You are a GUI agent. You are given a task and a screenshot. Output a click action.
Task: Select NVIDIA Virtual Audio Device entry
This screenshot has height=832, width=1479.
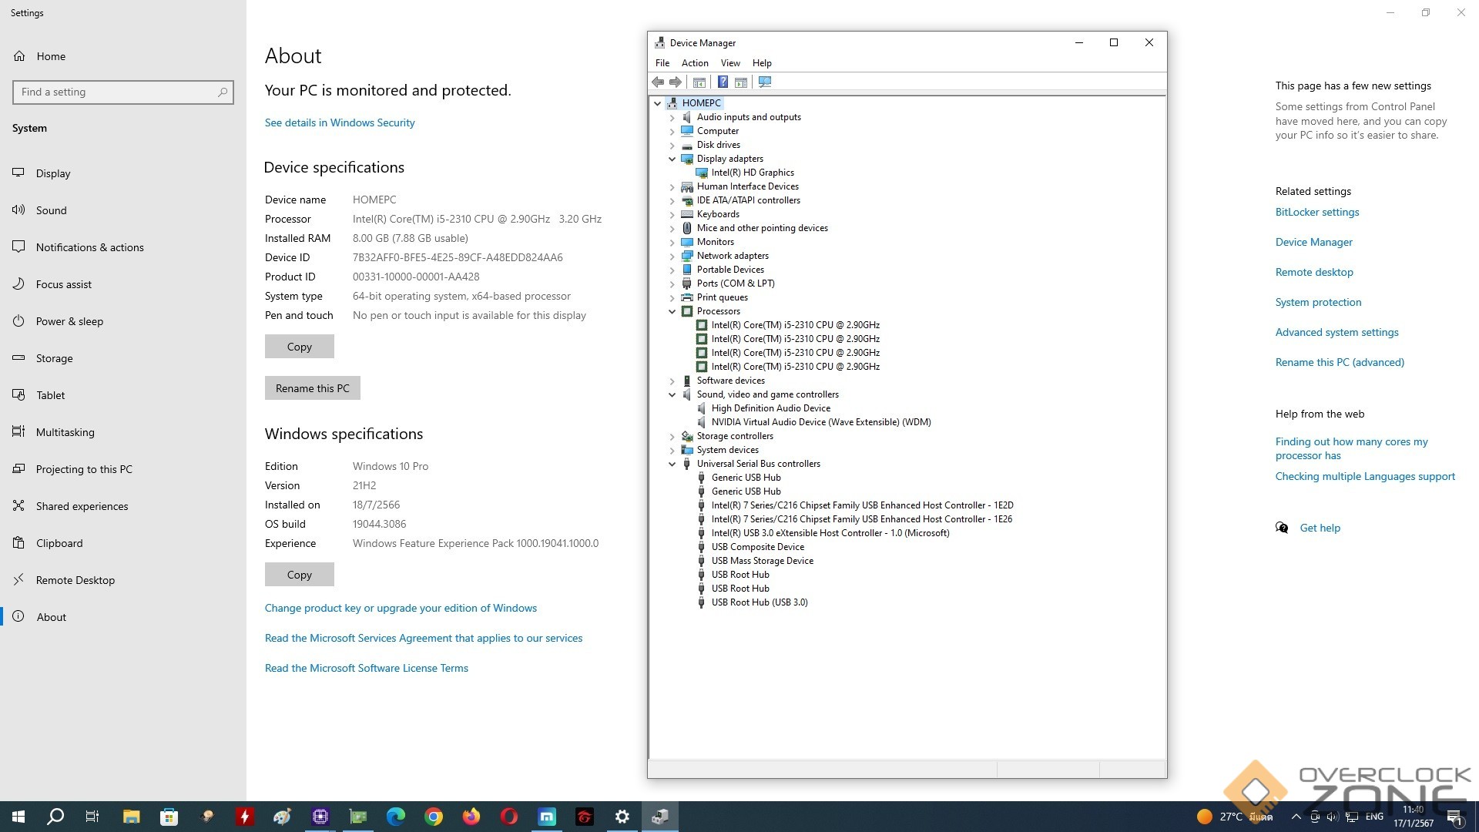[x=820, y=422]
